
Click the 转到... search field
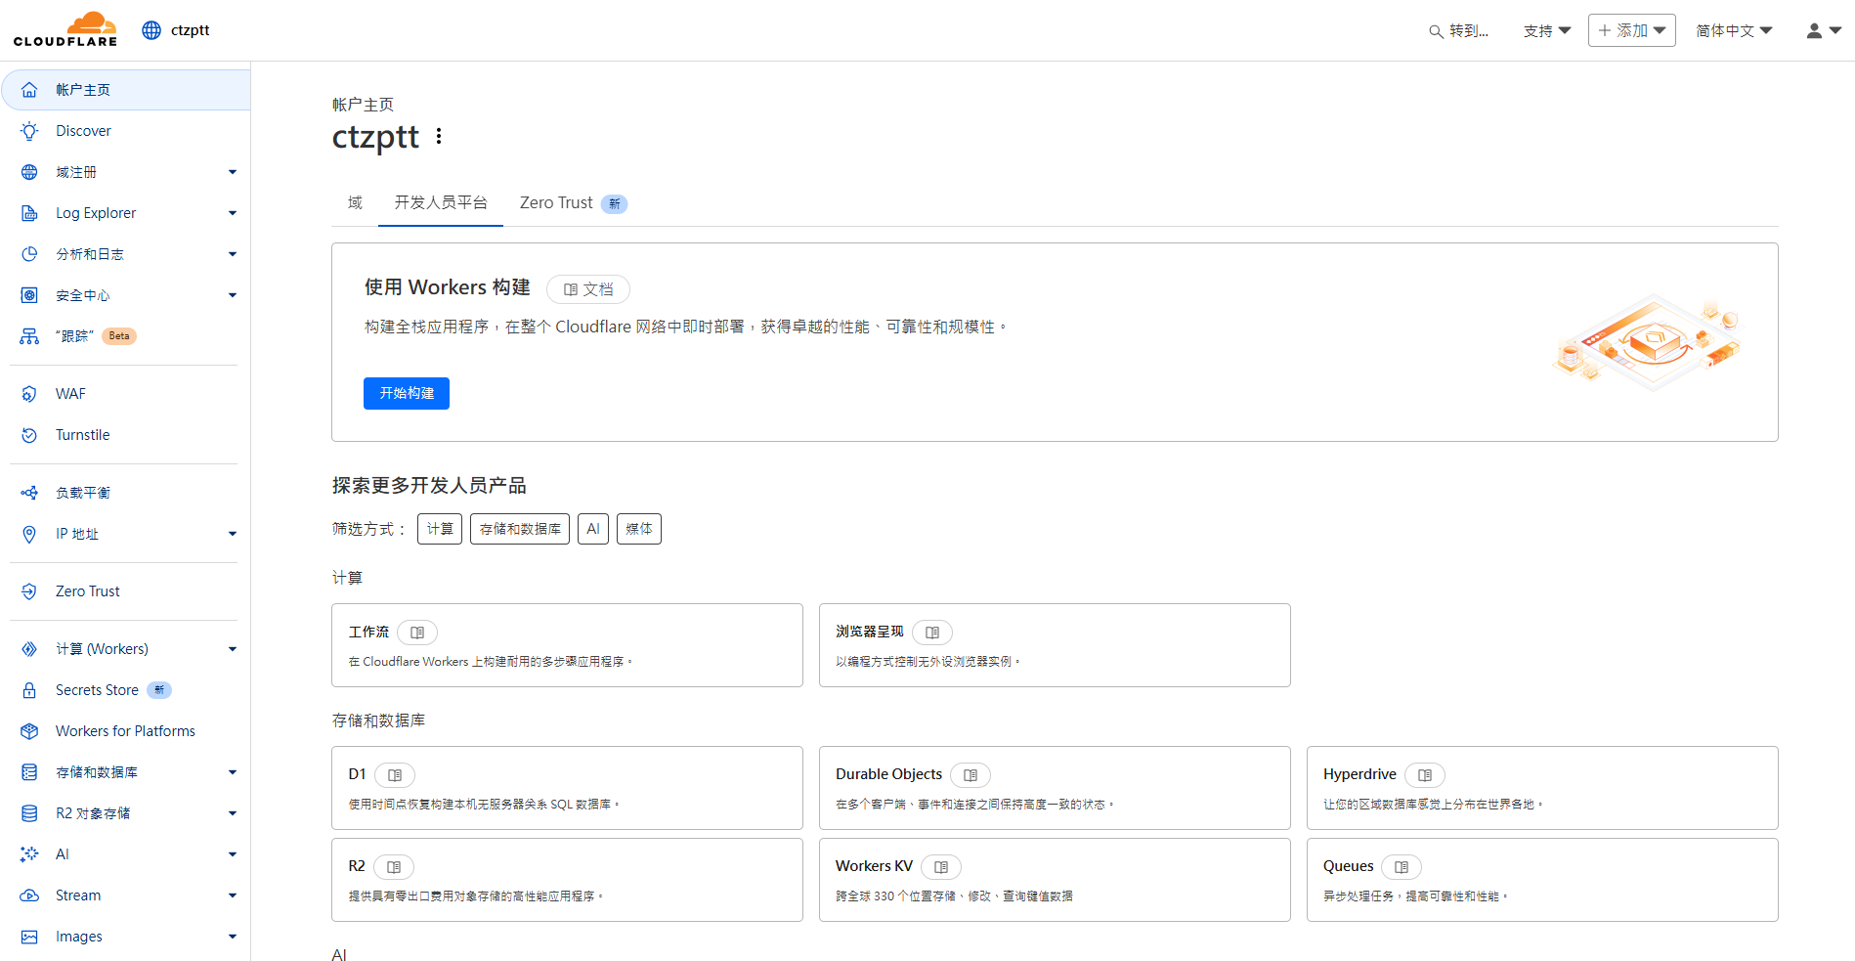(1459, 31)
